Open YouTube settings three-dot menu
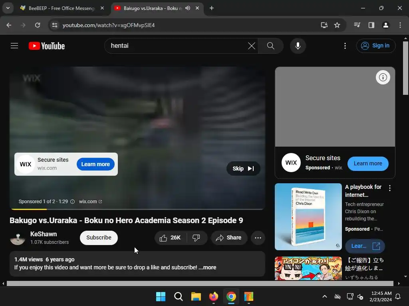This screenshot has width=409, height=306. point(345,46)
